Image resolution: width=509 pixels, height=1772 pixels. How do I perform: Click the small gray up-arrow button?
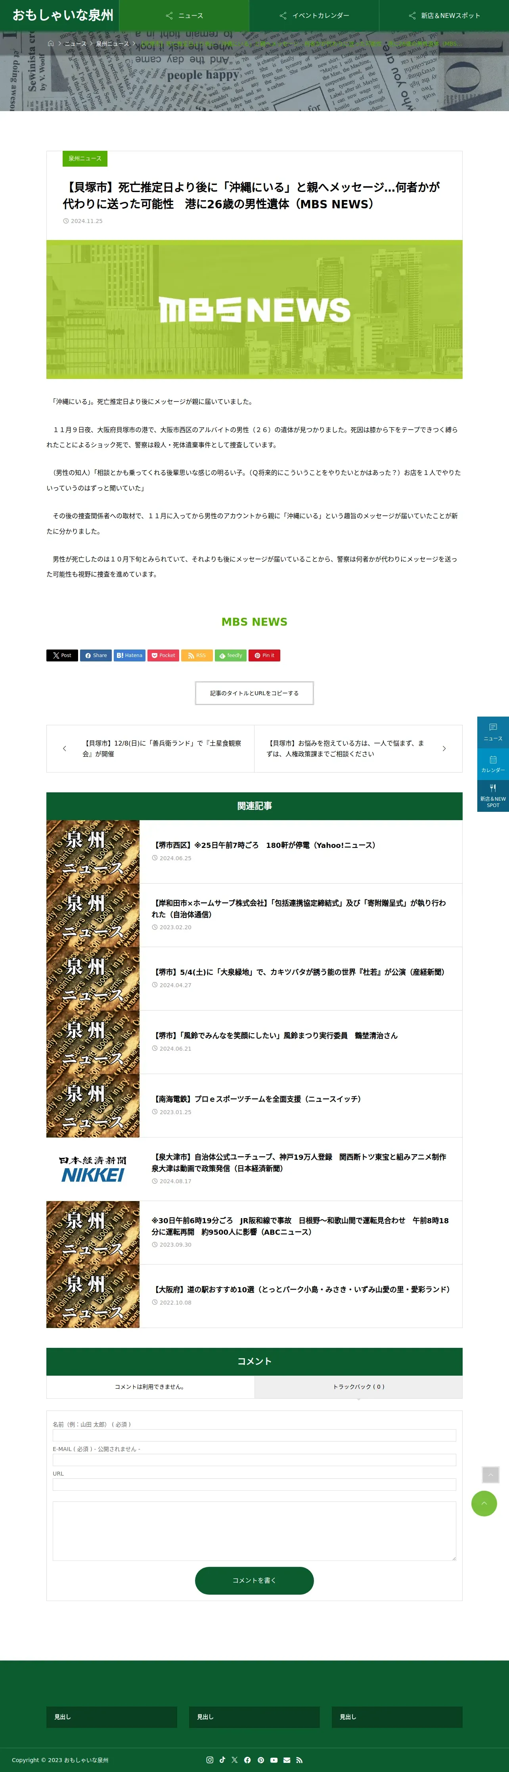tap(490, 1475)
